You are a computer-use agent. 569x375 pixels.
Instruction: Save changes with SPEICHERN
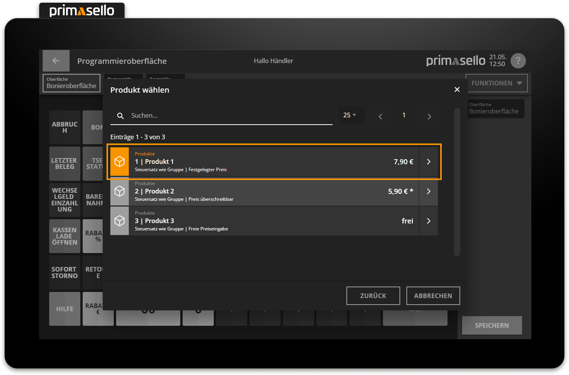pos(491,325)
